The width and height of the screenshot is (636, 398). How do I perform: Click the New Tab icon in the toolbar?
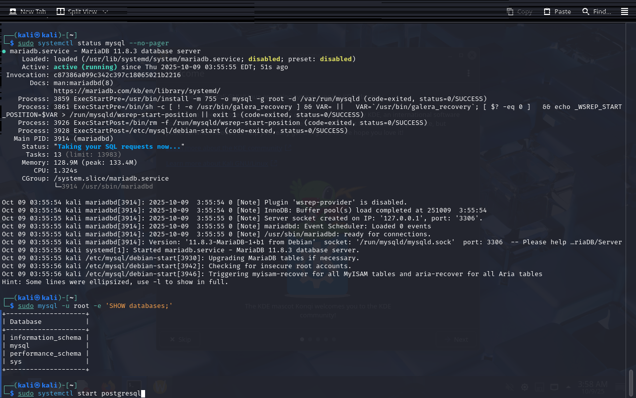pos(12,11)
